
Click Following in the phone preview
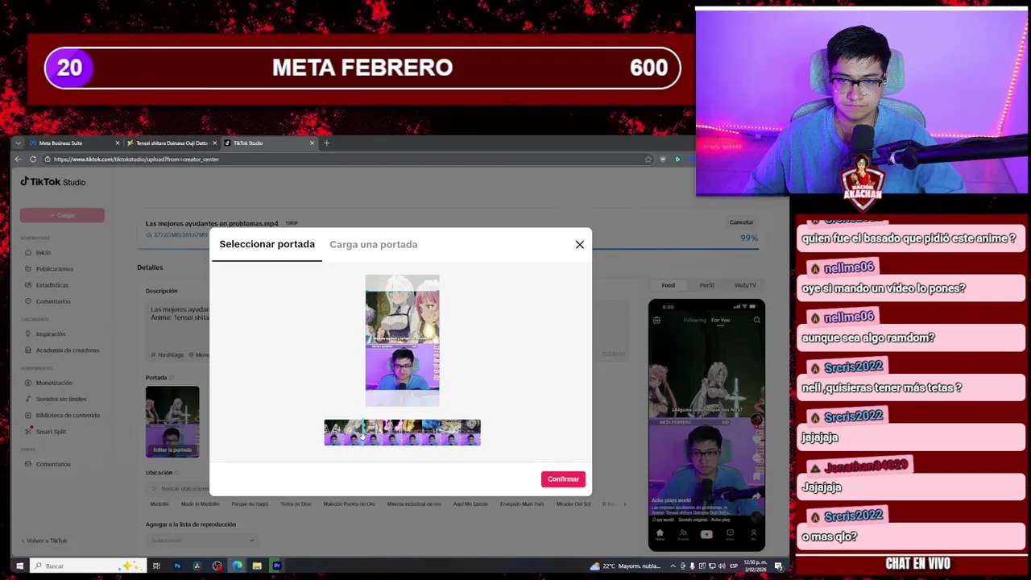(x=694, y=320)
